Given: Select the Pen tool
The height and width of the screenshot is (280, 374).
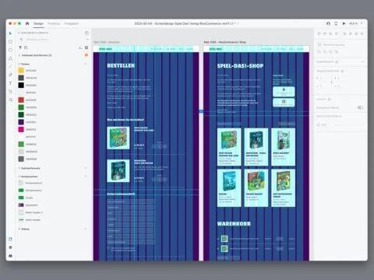Looking at the screenshot, I should (10, 75).
